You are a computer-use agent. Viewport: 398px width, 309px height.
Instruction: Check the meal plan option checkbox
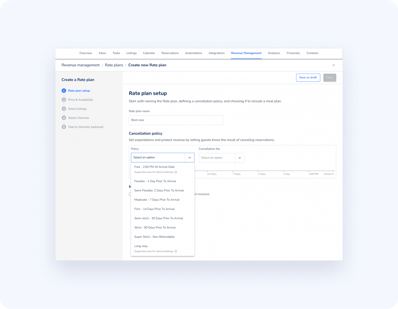tap(130, 194)
